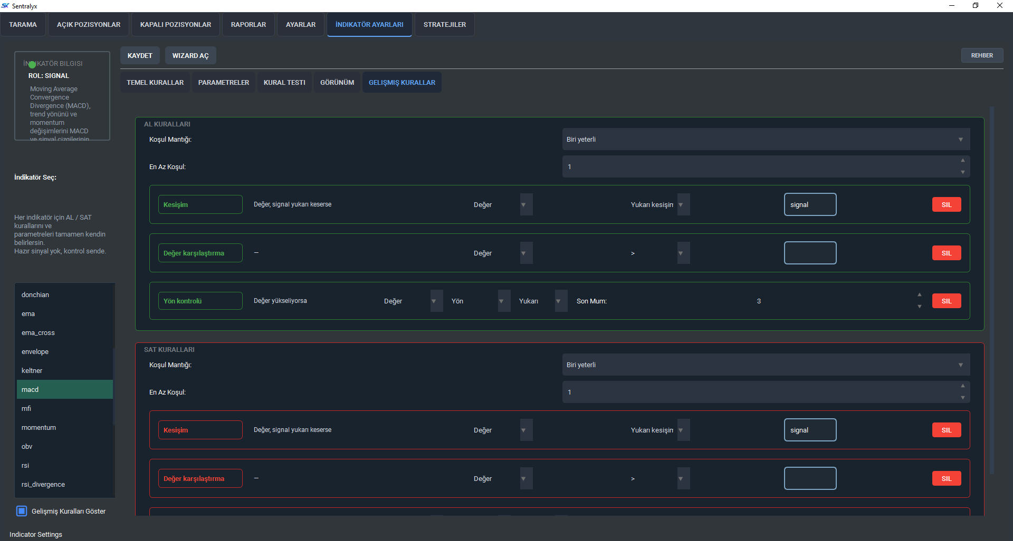
Task: Open AL Koşul Mantığı dropdown
Action: tap(765, 140)
